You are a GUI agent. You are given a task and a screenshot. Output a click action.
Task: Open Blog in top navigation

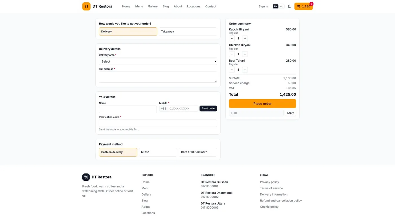[x=166, y=6]
